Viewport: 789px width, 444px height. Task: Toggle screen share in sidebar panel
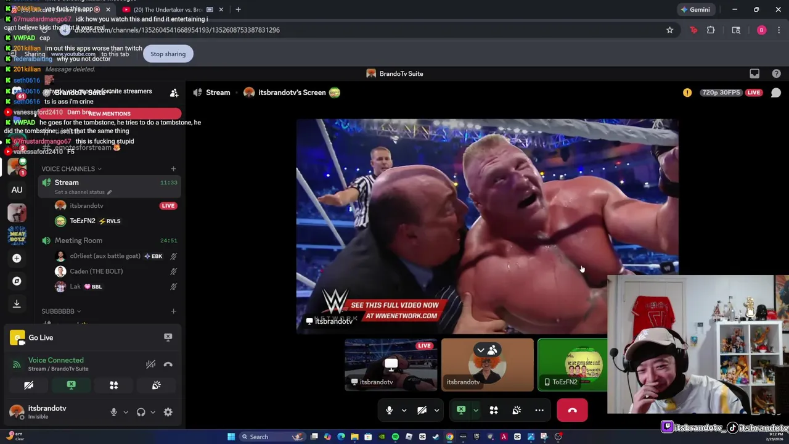(72, 385)
